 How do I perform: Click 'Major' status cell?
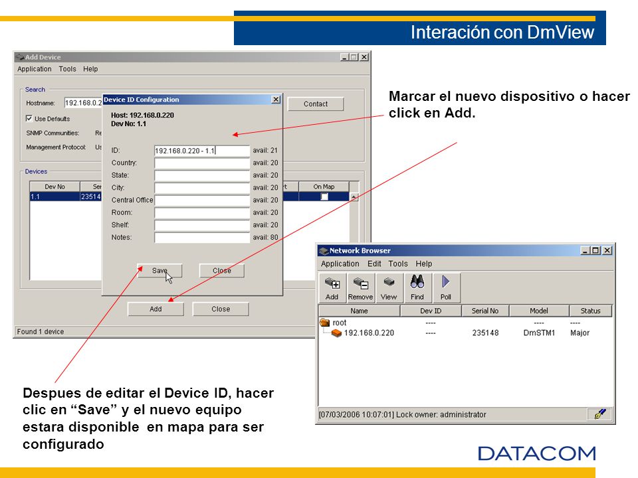pyautogui.click(x=580, y=333)
